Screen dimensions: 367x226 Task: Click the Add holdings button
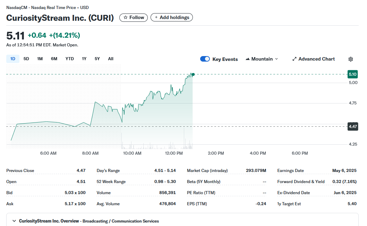(172, 18)
